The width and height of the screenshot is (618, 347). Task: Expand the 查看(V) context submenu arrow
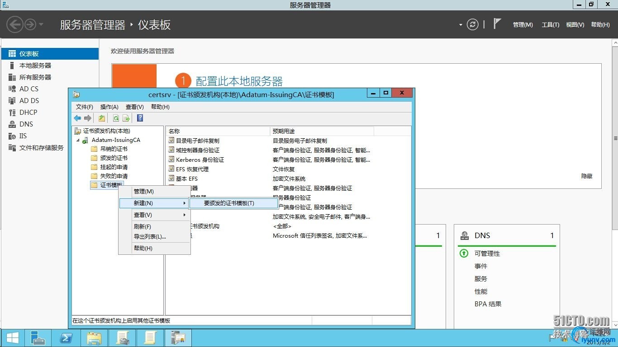[184, 215]
